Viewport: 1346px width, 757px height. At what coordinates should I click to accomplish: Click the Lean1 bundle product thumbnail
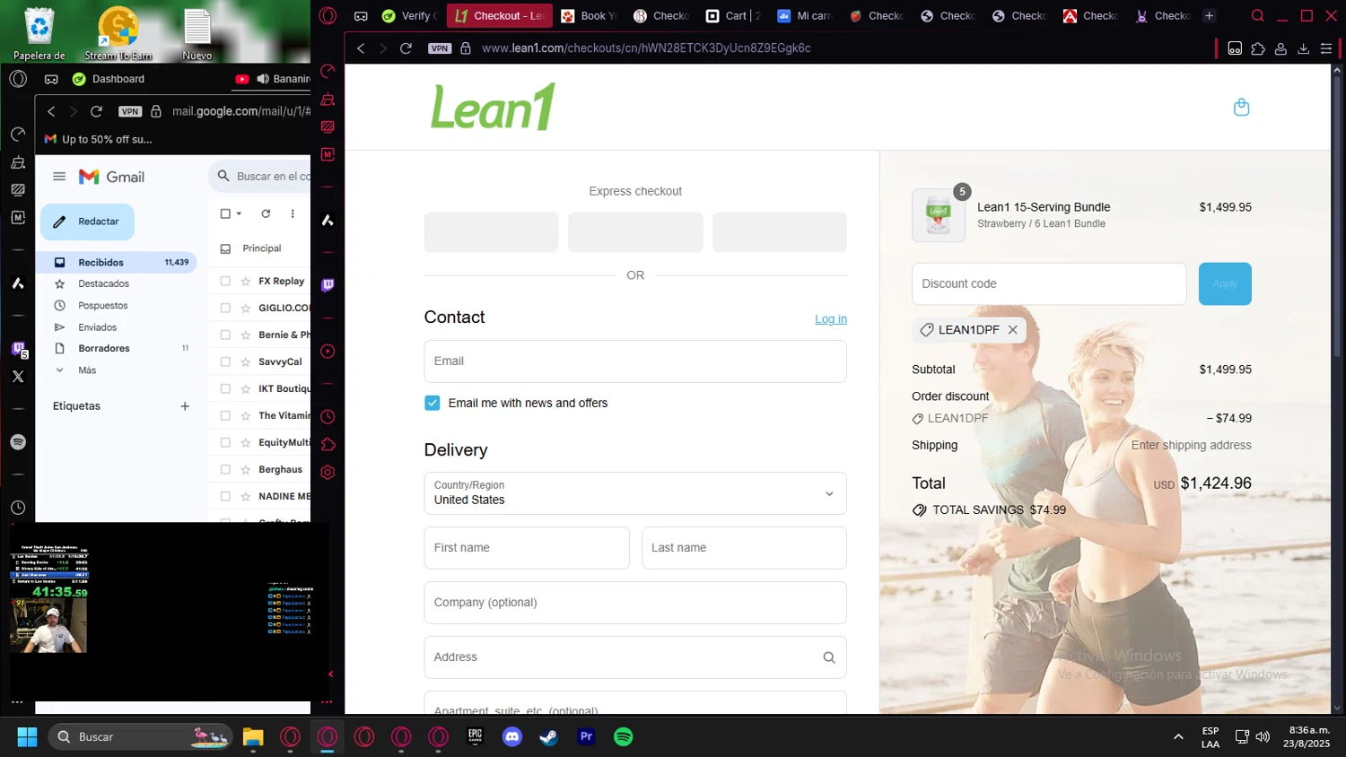[x=939, y=215]
